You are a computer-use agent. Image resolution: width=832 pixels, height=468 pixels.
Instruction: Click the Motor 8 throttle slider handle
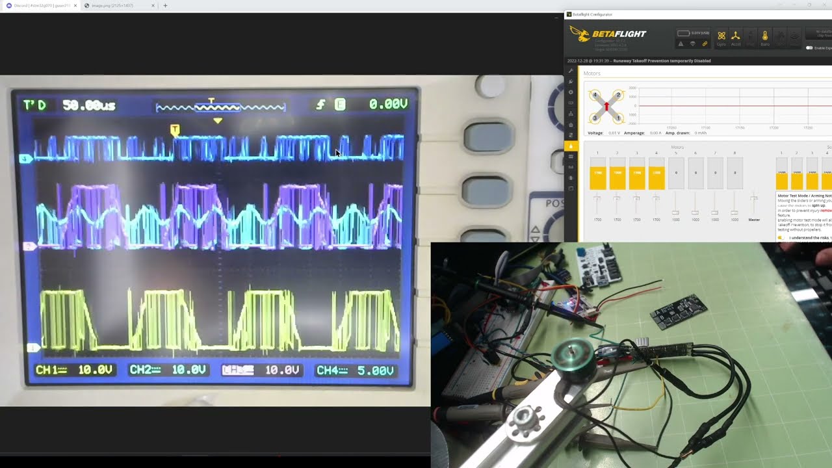(x=734, y=213)
